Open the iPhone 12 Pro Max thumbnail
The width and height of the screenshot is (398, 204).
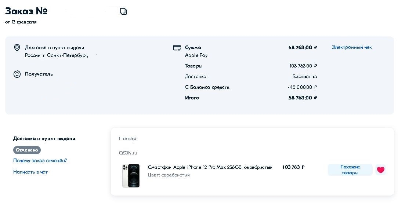(131, 176)
